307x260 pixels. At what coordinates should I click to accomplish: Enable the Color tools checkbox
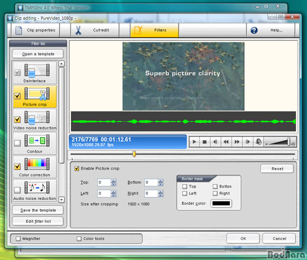click(79, 238)
